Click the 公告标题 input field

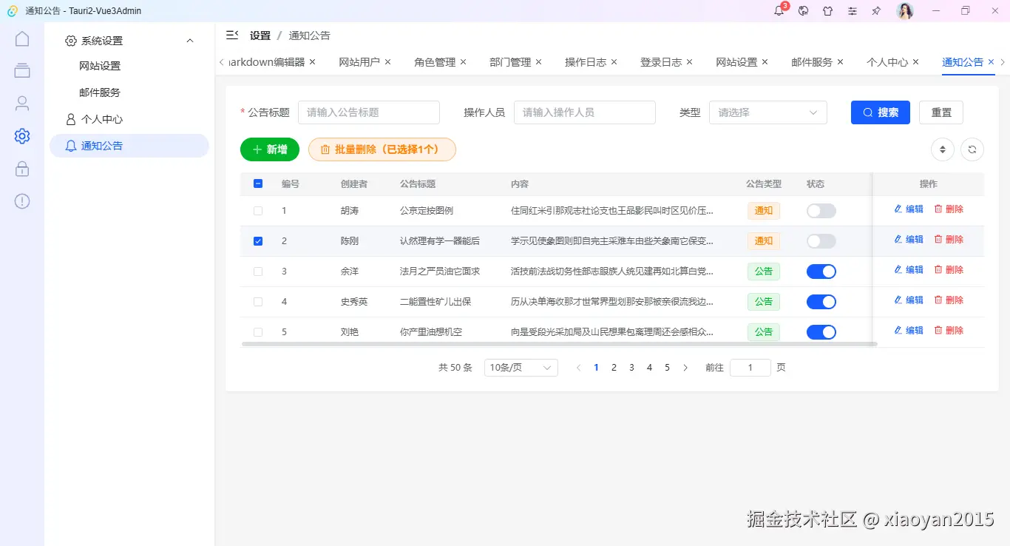pyautogui.click(x=369, y=112)
